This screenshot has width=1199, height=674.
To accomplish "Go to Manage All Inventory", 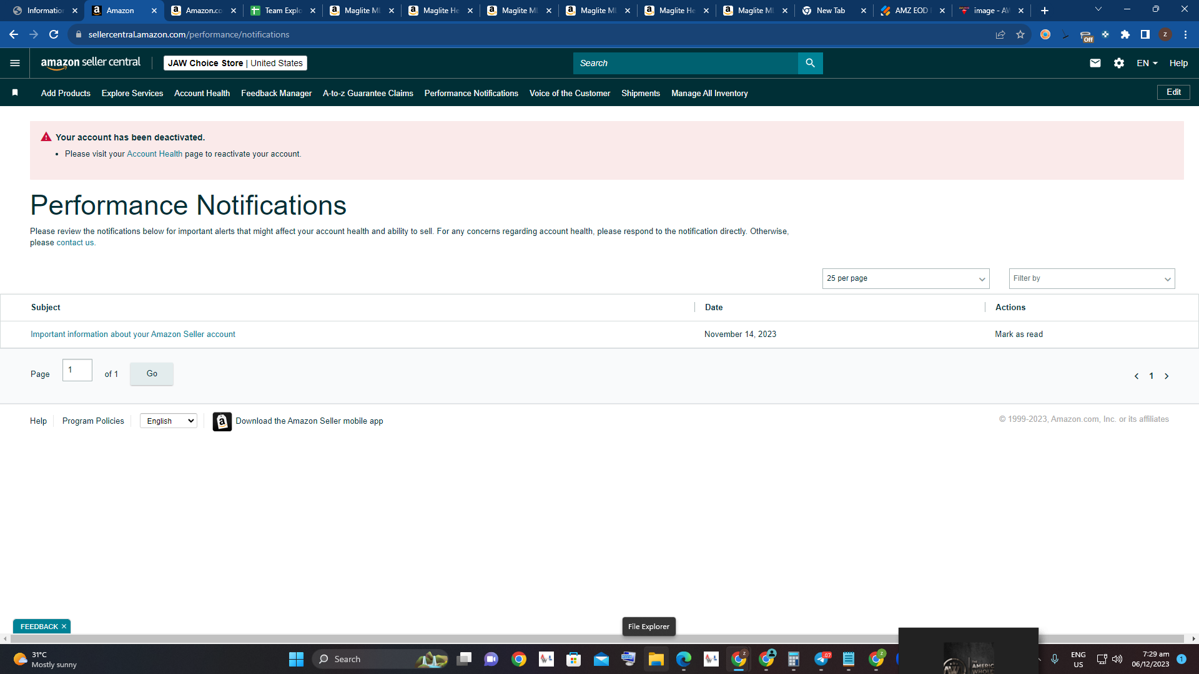I will tap(709, 93).
